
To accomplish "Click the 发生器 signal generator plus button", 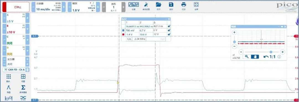I will click(27, 59).
